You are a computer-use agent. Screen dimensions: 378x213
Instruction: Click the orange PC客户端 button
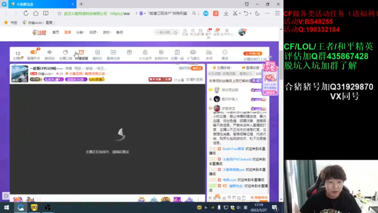tap(253, 53)
